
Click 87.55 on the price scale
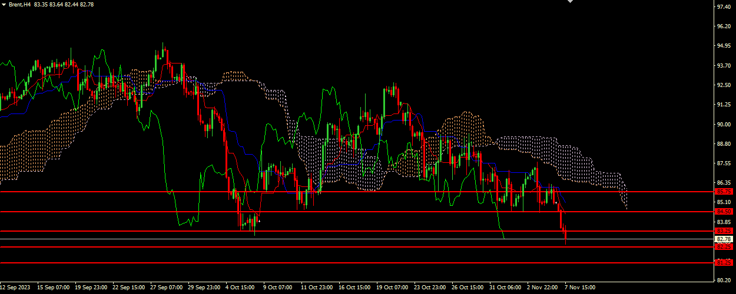point(724,163)
